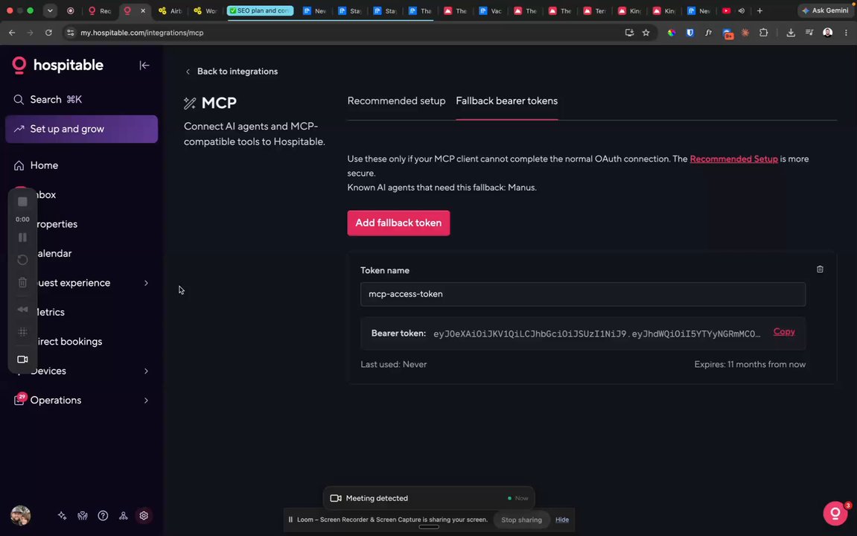The image size is (857, 536).
Task: Expand the Guest experience submenu
Action: [x=146, y=283]
